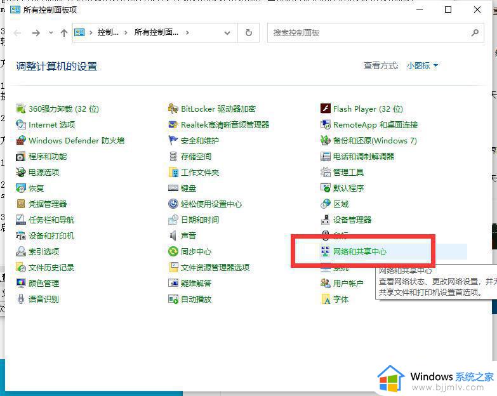This screenshot has height=396, width=497.
Task: Open the 疑难解答 icon
Action: 173,283
